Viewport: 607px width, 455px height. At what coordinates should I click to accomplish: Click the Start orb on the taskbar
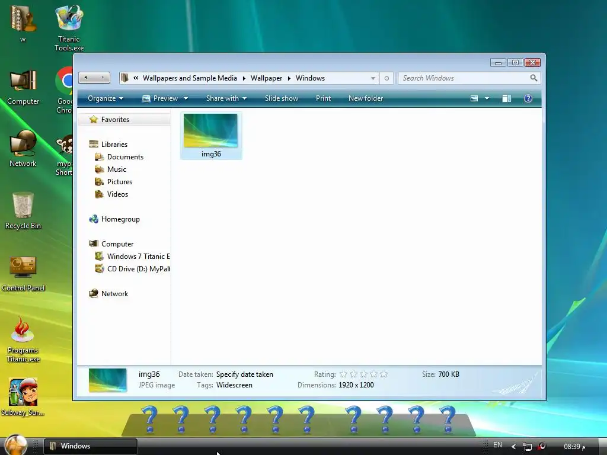tap(16, 445)
